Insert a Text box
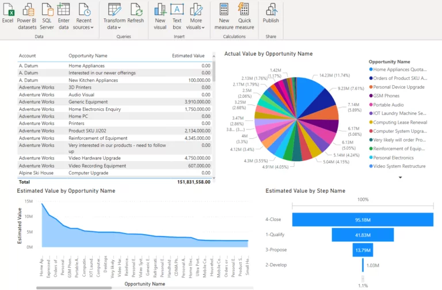442x290 pixels. click(177, 16)
